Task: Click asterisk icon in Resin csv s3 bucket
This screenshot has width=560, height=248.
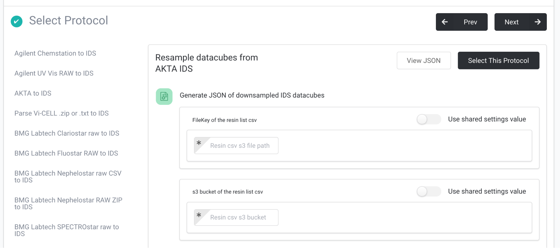Action: (x=199, y=215)
